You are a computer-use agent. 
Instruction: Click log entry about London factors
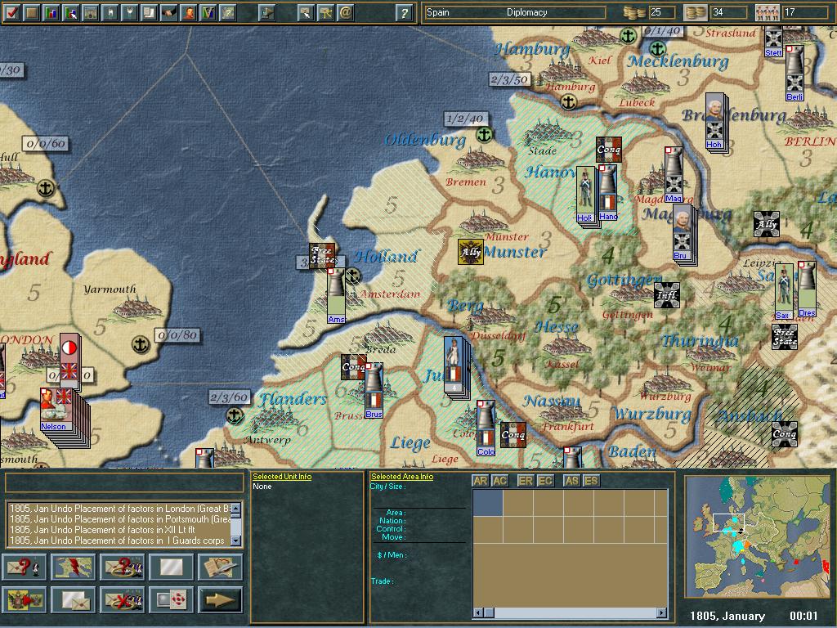point(120,509)
